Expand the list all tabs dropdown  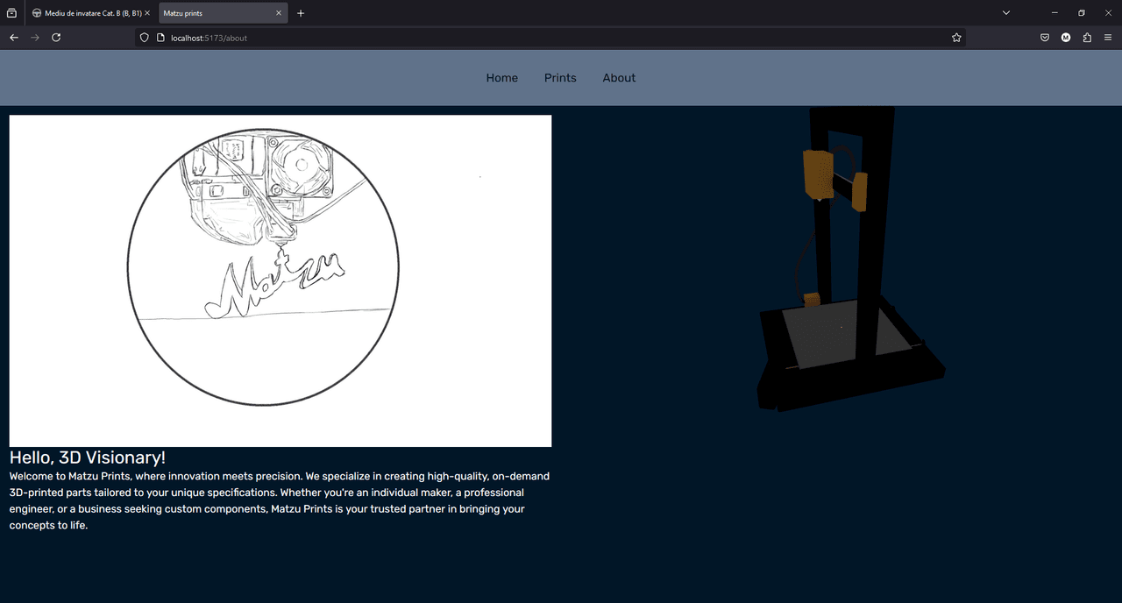1006,13
